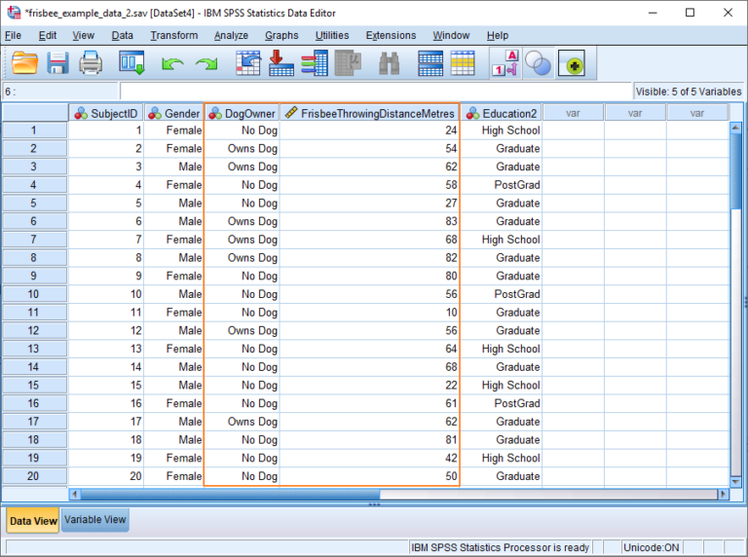Toggle the Value labels icon

(x=505, y=63)
